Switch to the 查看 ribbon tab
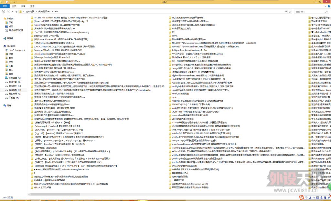Screen dimensions: 331x201 pyautogui.click(x=32, y=6)
